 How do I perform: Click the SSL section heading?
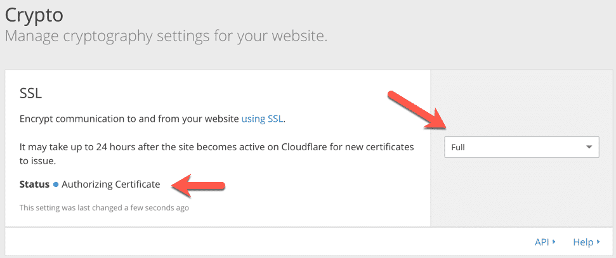(x=30, y=93)
